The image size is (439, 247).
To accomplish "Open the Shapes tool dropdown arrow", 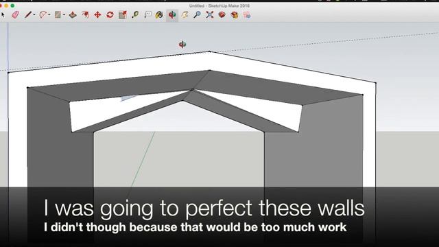I will (64, 14).
